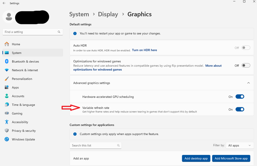Click the Custom settings for applications heading
The height and width of the screenshot is (166, 257).
point(92,125)
